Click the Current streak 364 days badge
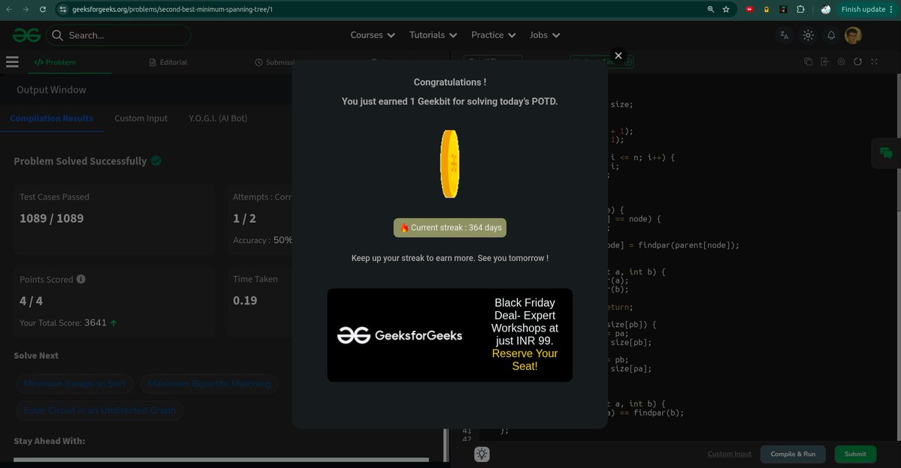This screenshot has height=468, width=901. point(450,228)
